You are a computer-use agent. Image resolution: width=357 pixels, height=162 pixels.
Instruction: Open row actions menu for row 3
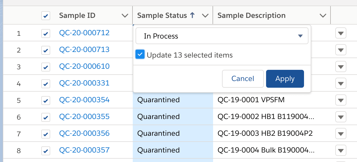(x=341, y=67)
